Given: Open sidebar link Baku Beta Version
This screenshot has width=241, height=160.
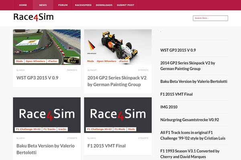Looking at the screenshot, I should [194, 82].
